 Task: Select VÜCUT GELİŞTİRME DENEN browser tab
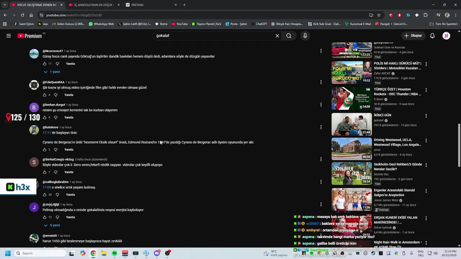37,5
